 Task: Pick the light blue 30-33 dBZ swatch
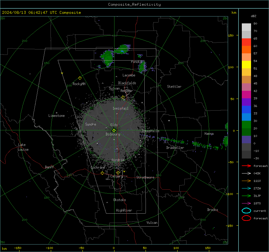pyautogui.click(x=246, y=117)
